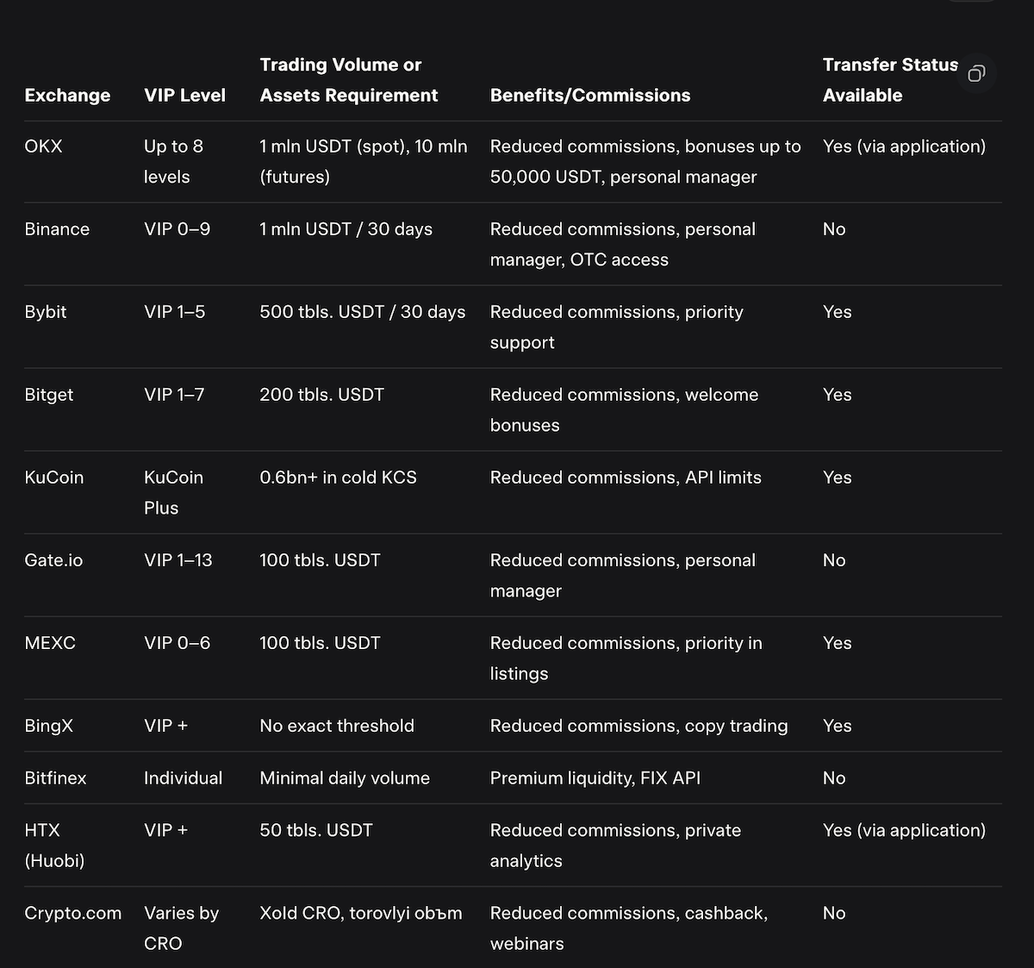Click the 'VIP 1–13' cell
Viewport: 1034px width, 968px height.
click(x=178, y=560)
